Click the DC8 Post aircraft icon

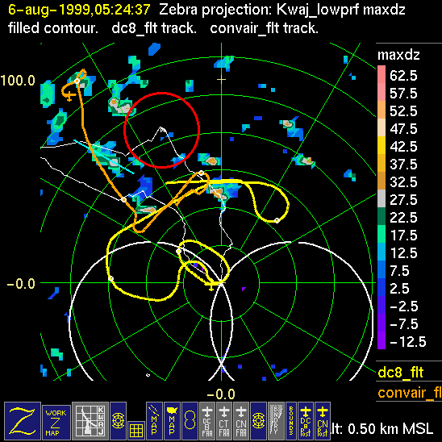pos(306,421)
